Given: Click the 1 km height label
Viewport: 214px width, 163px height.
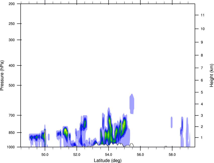Looking at the screenshot, I should coord(202,138).
